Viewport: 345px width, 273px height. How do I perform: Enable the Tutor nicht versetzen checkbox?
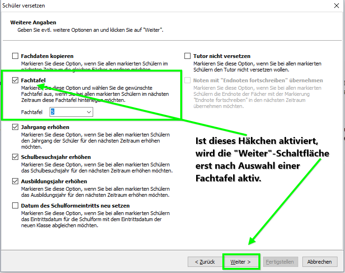tap(187, 56)
